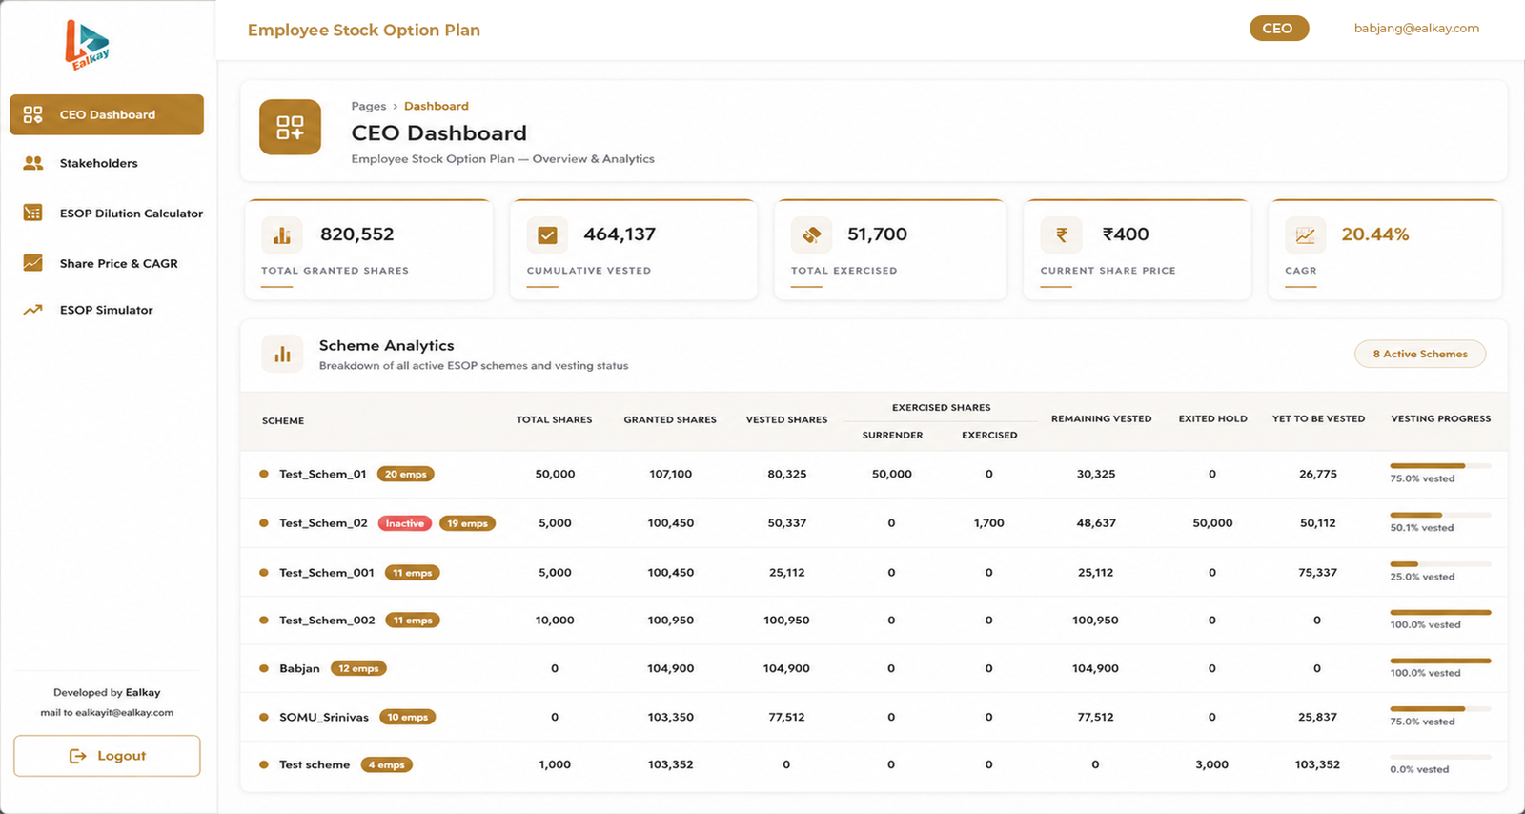Image resolution: width=1525 pixels, height=814 pixels.
Task: Click the 12 emps badge on Babjan
Action: pyautogui.click(x=358, y=668)
